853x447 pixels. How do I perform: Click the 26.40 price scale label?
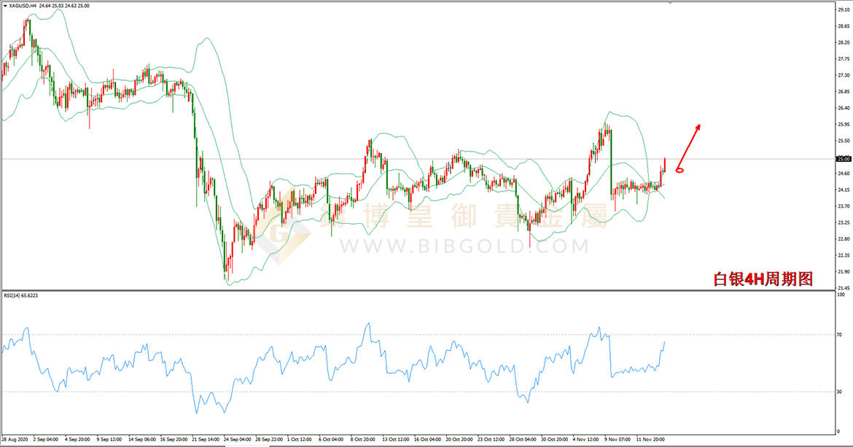[x=844, y=108]
